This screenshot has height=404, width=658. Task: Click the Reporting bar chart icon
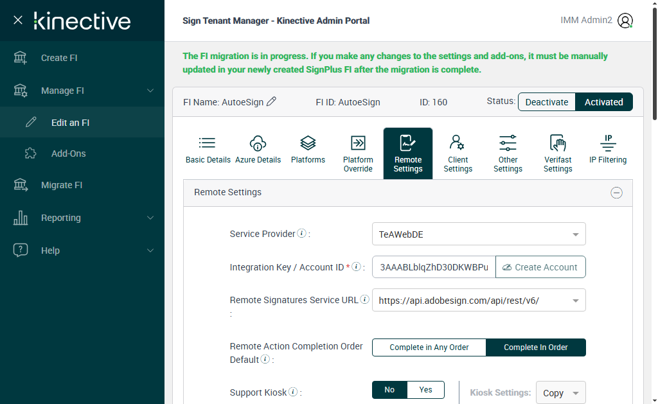pyautogui.click(x=21, y=218)
